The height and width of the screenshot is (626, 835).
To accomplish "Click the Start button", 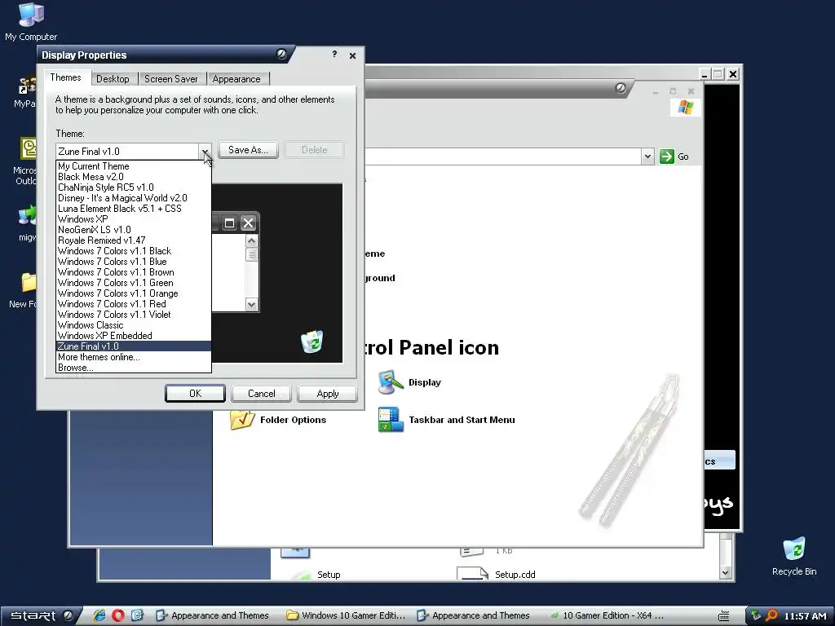I will click(x=41, y=616).
